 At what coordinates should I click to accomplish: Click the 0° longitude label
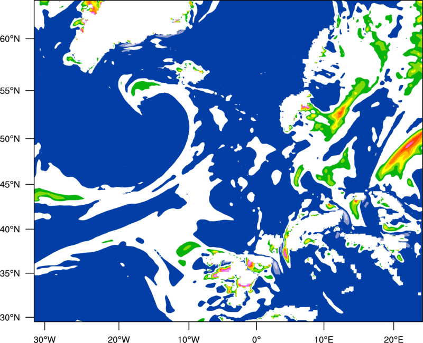[x=256, y=339]
